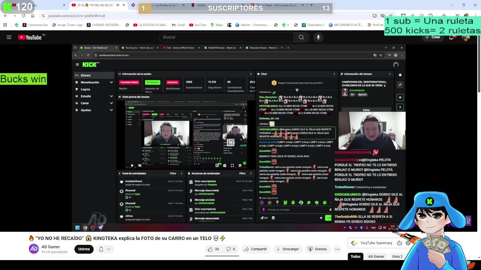This screenshot has width=481, height=270.
Task: Select Stream in the Kick sidebar
Action: pyautogui.click(x=94, y=75)
